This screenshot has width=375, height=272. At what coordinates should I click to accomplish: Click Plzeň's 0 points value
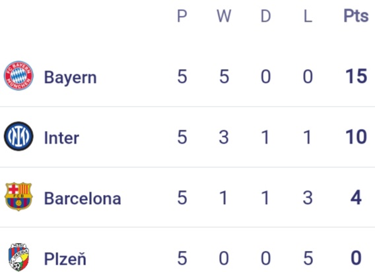pos(356,258)
